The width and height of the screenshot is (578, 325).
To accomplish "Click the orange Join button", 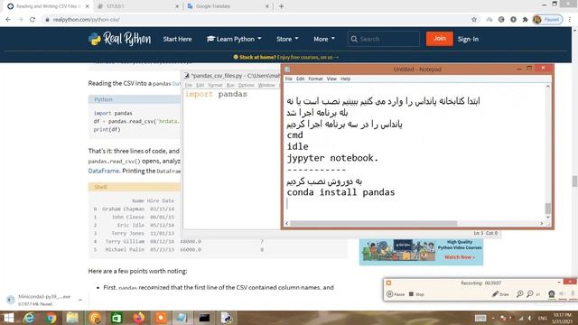I will pyautogui.click(x=440, y=39).
